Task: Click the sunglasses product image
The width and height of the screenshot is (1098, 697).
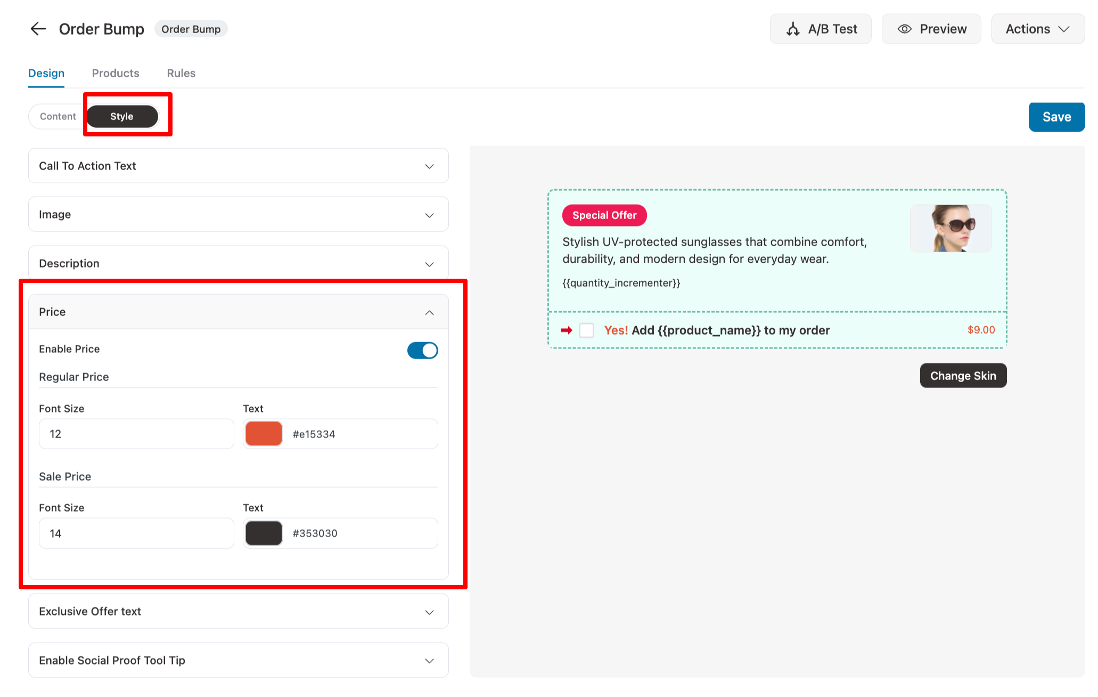Action: (x=950, y=228)
